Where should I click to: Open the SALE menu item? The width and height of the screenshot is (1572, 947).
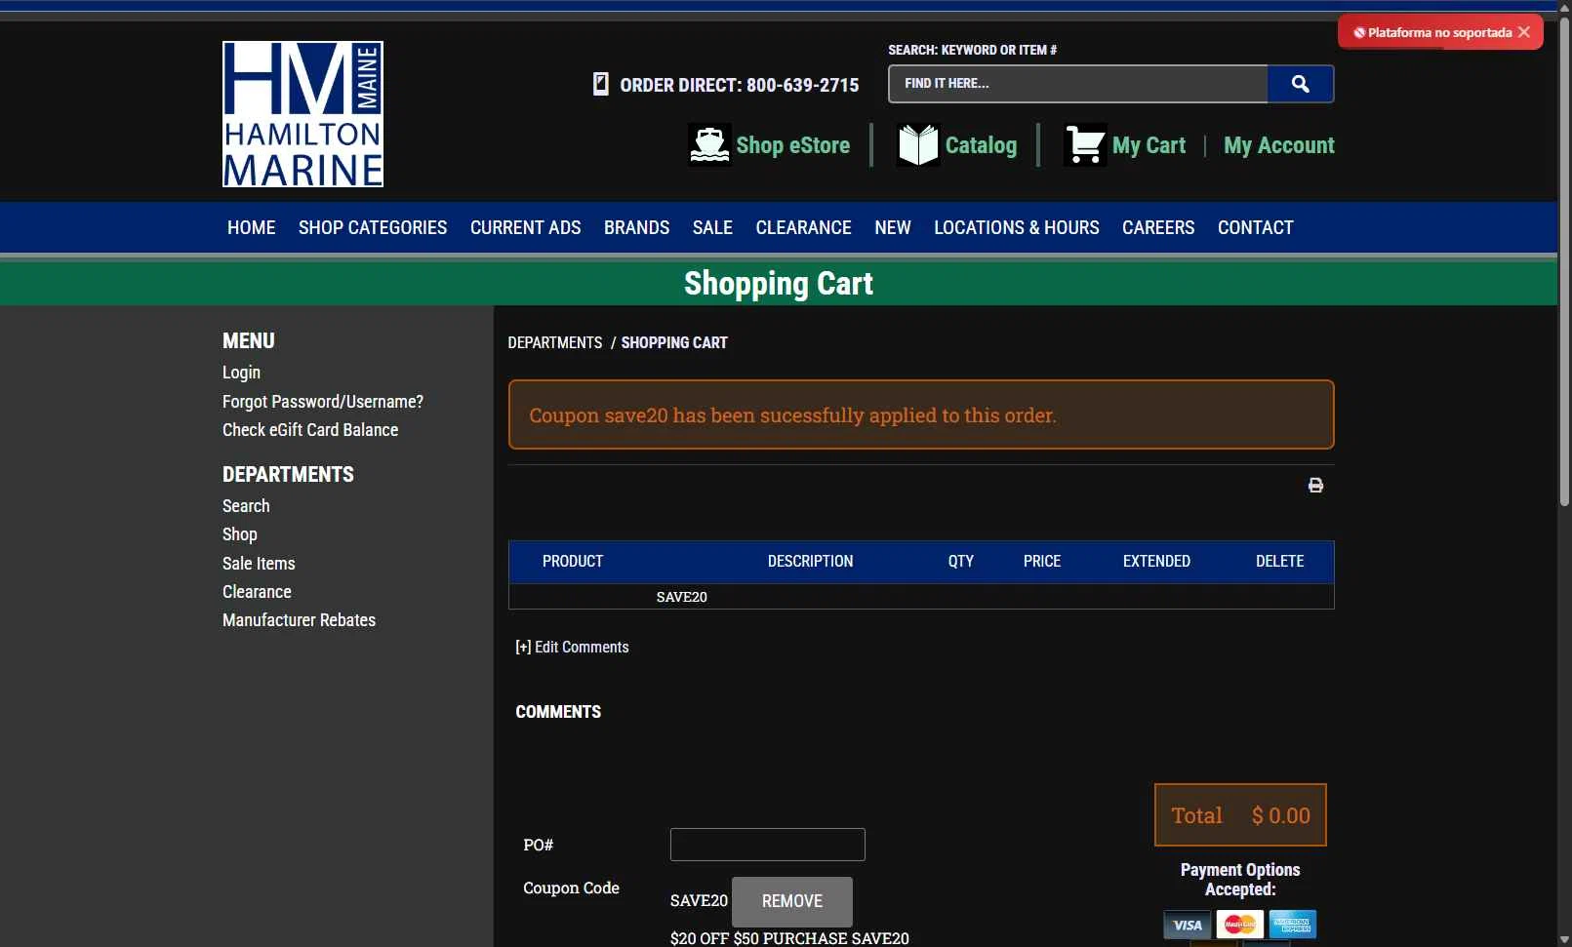click(712, 227)
